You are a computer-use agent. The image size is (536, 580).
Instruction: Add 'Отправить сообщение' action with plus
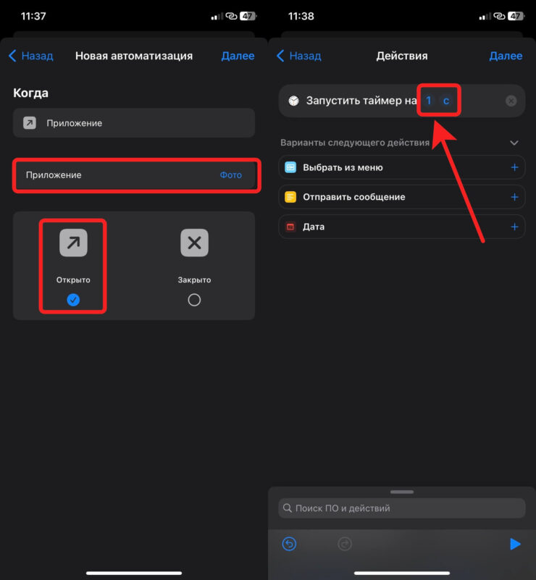[515, 197]
